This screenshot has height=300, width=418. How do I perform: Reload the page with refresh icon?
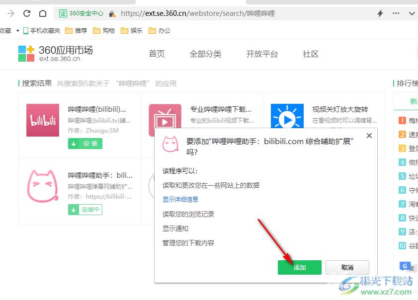click(x=27, y=13)
